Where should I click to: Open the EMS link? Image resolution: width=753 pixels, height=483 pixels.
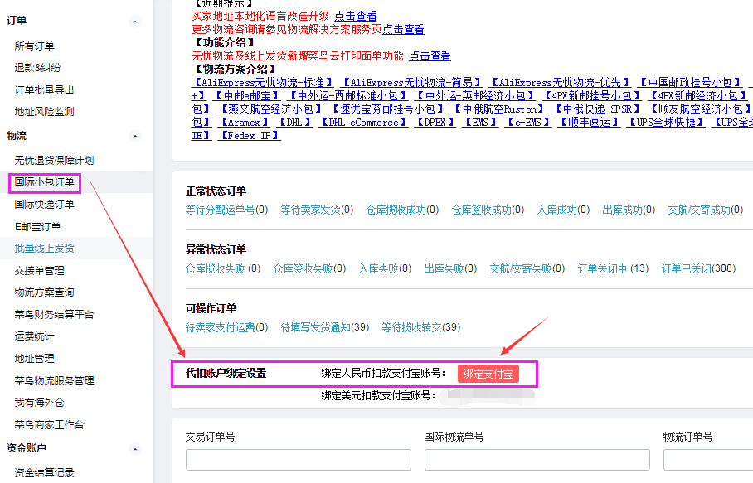tap(480, 123)
